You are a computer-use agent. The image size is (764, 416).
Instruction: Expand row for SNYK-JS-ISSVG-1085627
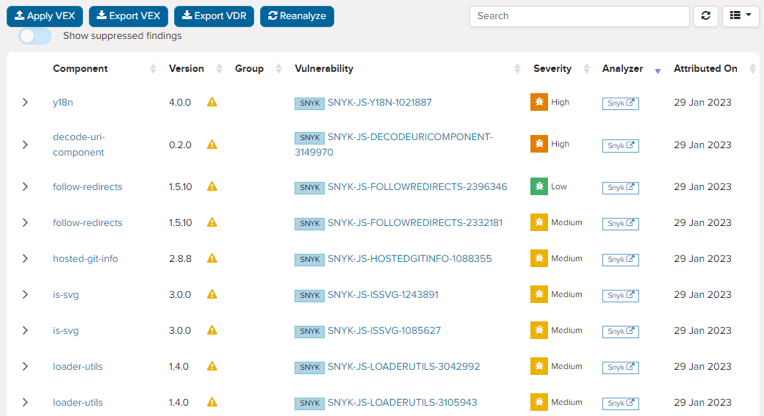tap(25, 331)
